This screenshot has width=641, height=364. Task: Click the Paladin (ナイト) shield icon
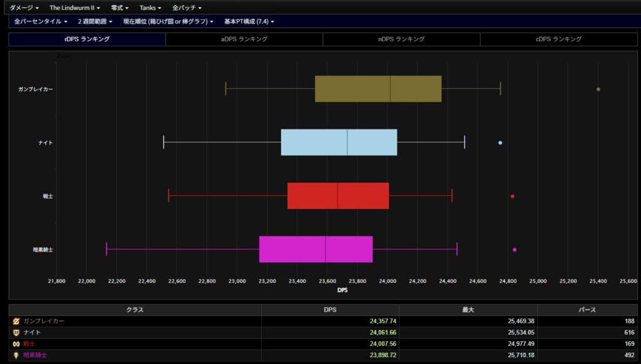tap(16, 332)
